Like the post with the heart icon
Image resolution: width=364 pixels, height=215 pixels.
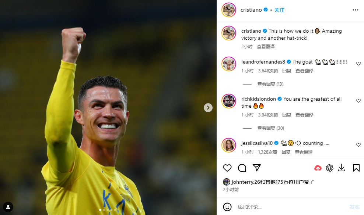point(227,168)
